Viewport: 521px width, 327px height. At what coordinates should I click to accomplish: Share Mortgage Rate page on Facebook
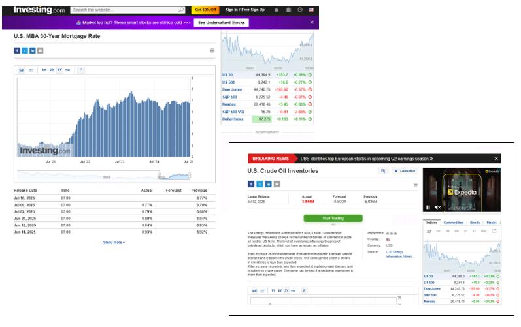17,50
